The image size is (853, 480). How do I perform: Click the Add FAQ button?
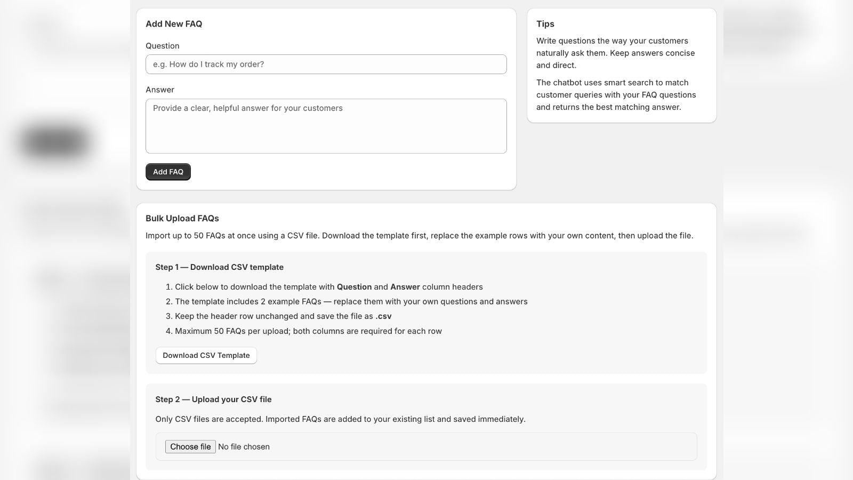tap(168, 172)
